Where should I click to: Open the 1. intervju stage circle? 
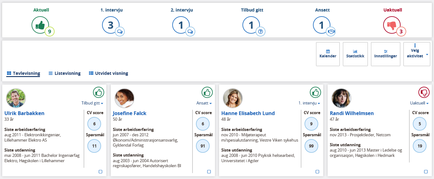[111, 25]
